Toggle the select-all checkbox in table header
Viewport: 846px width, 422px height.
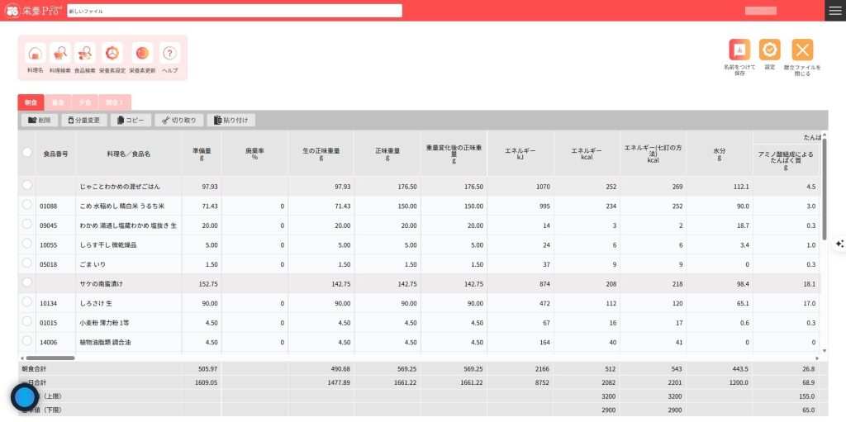(x=26, y=153)
